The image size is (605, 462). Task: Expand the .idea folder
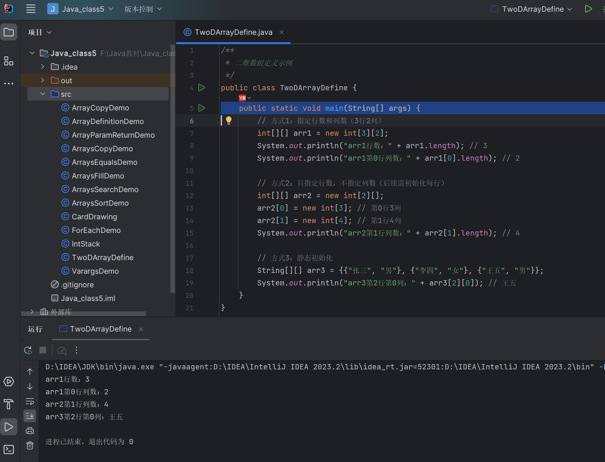click(x=43, y=67)
